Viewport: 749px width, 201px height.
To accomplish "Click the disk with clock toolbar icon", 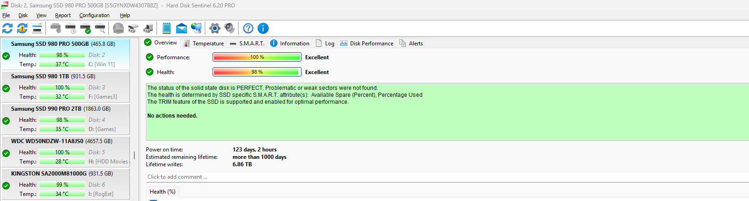I will [70, 28].
